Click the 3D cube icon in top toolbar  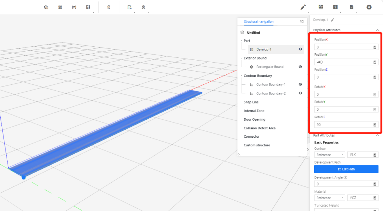(46, 7)
